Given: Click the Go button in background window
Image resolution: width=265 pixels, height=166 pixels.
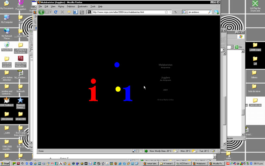Looking at the screenshot, I should click(238, 47).
